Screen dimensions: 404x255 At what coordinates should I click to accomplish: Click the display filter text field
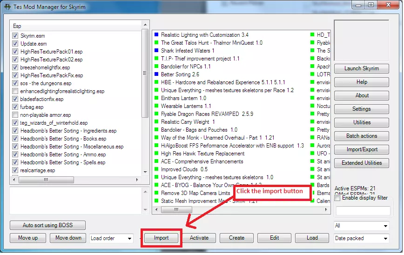coord(363,211)
